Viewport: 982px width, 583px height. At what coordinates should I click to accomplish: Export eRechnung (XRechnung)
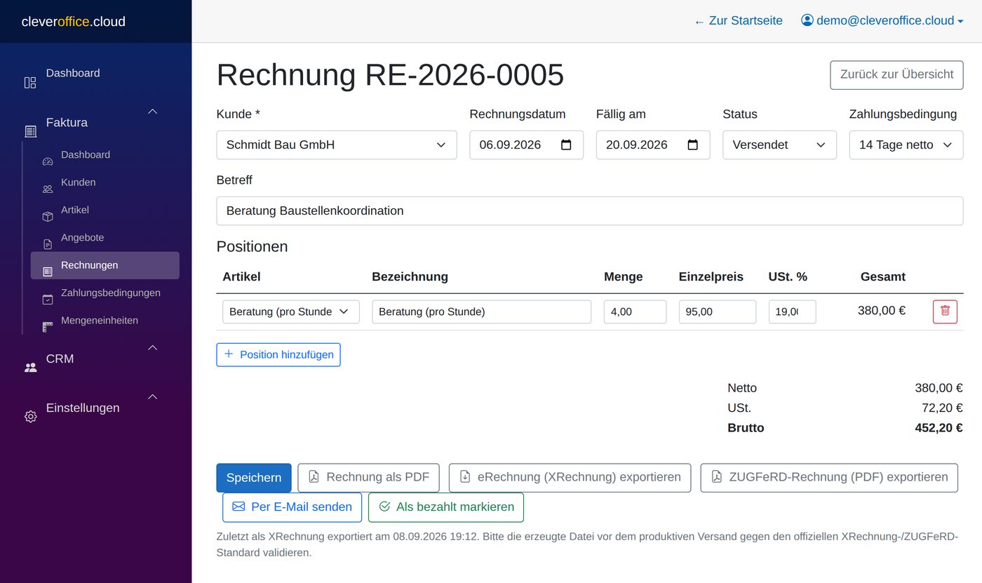570,478
